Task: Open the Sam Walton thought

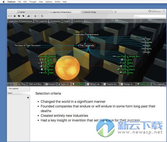Action: pyautogui.click(x=128, y=63)
